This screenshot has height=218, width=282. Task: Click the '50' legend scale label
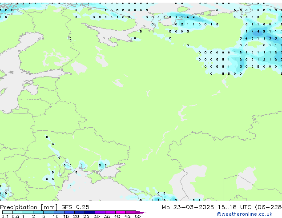point(138,216)
